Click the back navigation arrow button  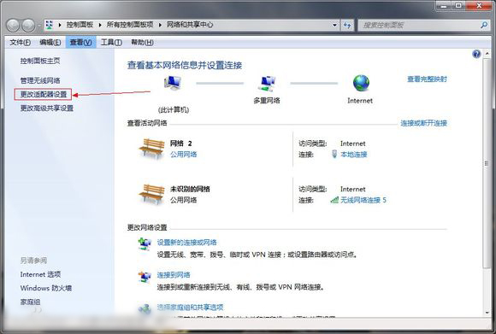(x=13, y=26)
